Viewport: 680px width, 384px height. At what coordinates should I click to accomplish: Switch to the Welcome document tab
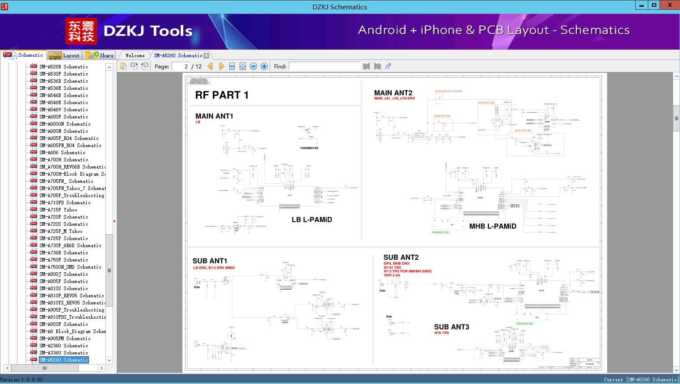[135, 55]
